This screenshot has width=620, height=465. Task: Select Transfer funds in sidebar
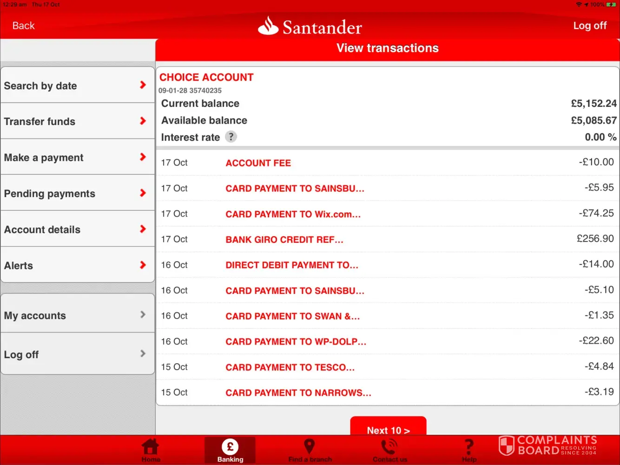pos(78,121)
